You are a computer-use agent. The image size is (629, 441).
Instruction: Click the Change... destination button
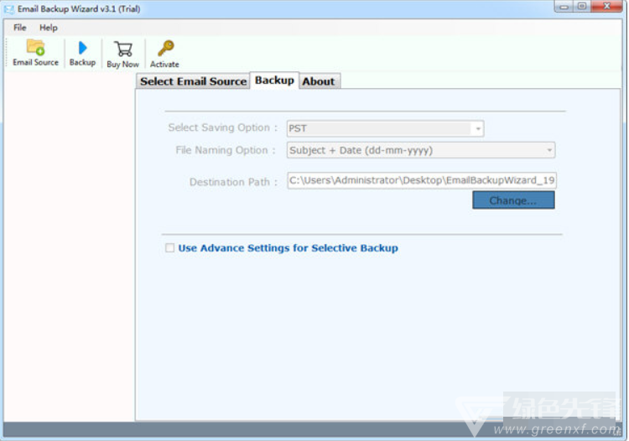(513, 200)
